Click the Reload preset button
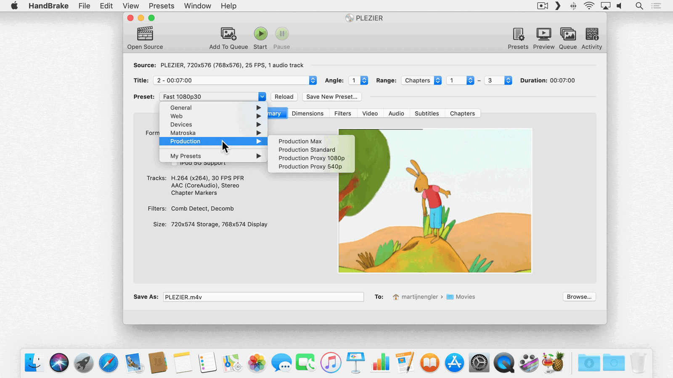Viewport: 673px width, 378px height. pyautogui.click(x=284, y=97)
